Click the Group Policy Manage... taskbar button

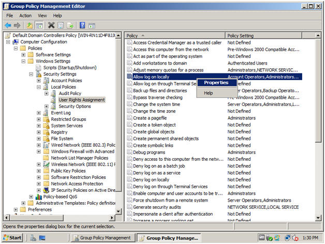169,238
